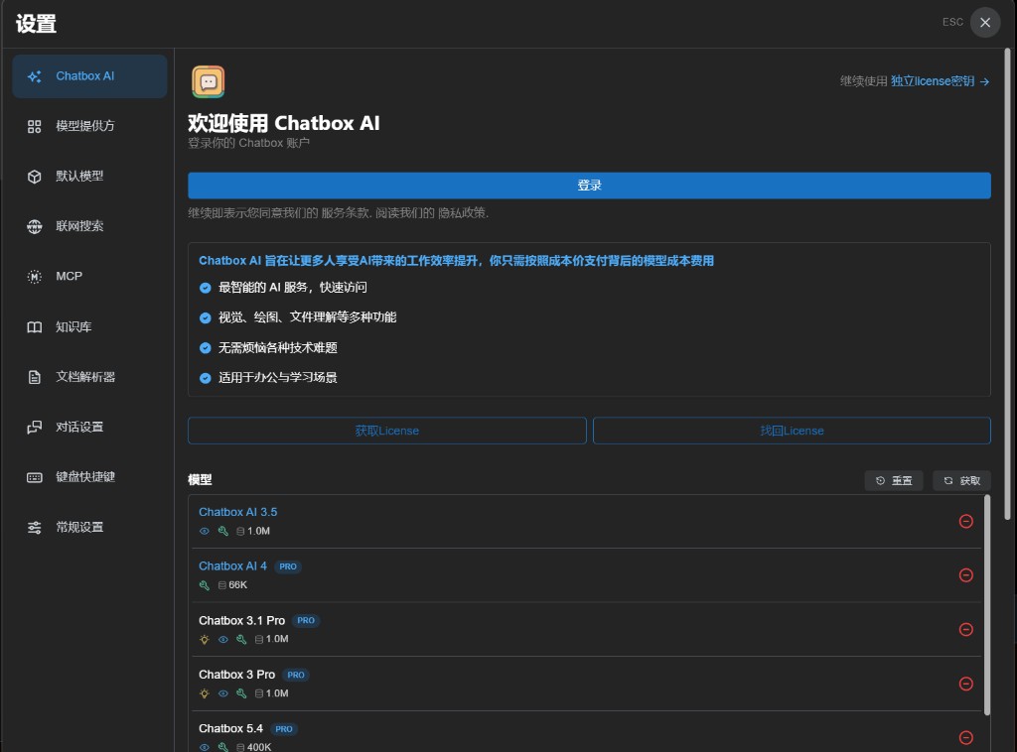Click 重置 button above model list

894,480
